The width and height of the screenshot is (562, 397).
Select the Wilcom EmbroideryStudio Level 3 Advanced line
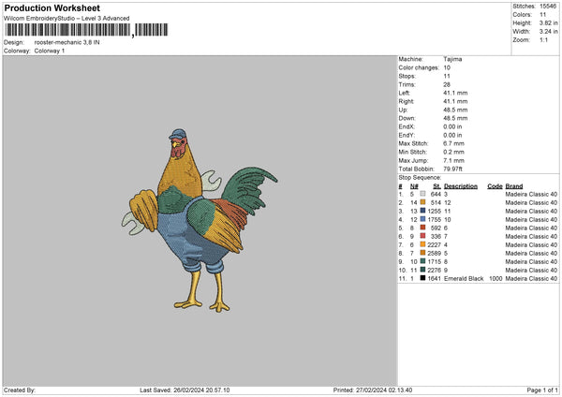tap(67, 19)
